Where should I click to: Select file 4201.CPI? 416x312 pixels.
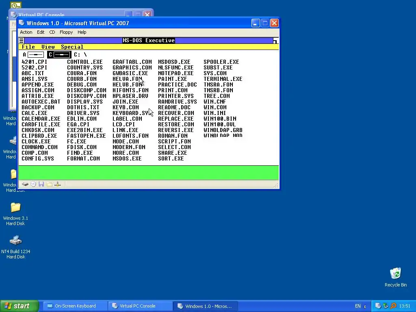pos(35,62)
